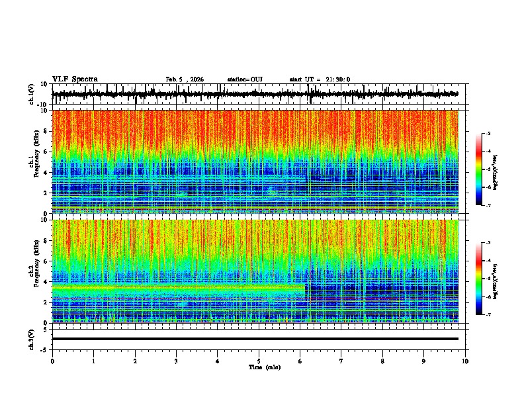
Task: Click the ch.1 waveform trace panel
Action: 259,94
